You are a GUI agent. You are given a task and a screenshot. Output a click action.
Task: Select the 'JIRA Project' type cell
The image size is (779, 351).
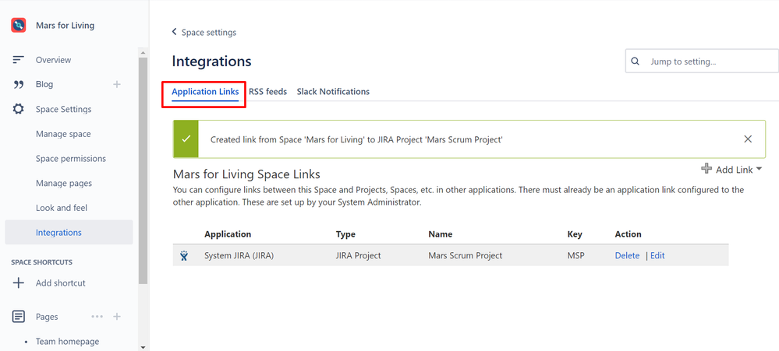(x=358, y=256)
